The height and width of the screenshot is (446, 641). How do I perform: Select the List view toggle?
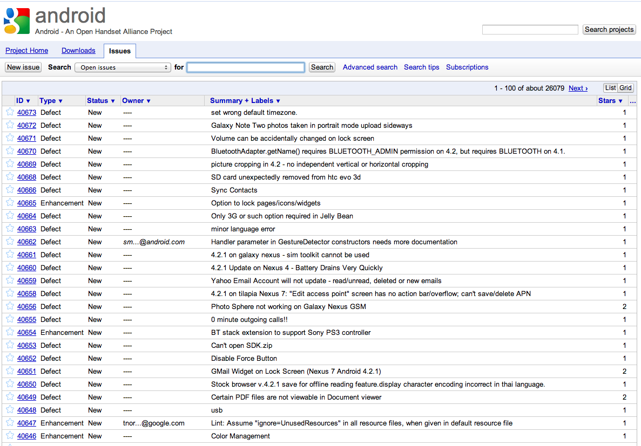[x=611, y=87]
